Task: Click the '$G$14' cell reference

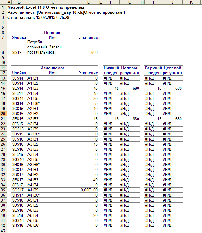Action: tap(18, 98)
